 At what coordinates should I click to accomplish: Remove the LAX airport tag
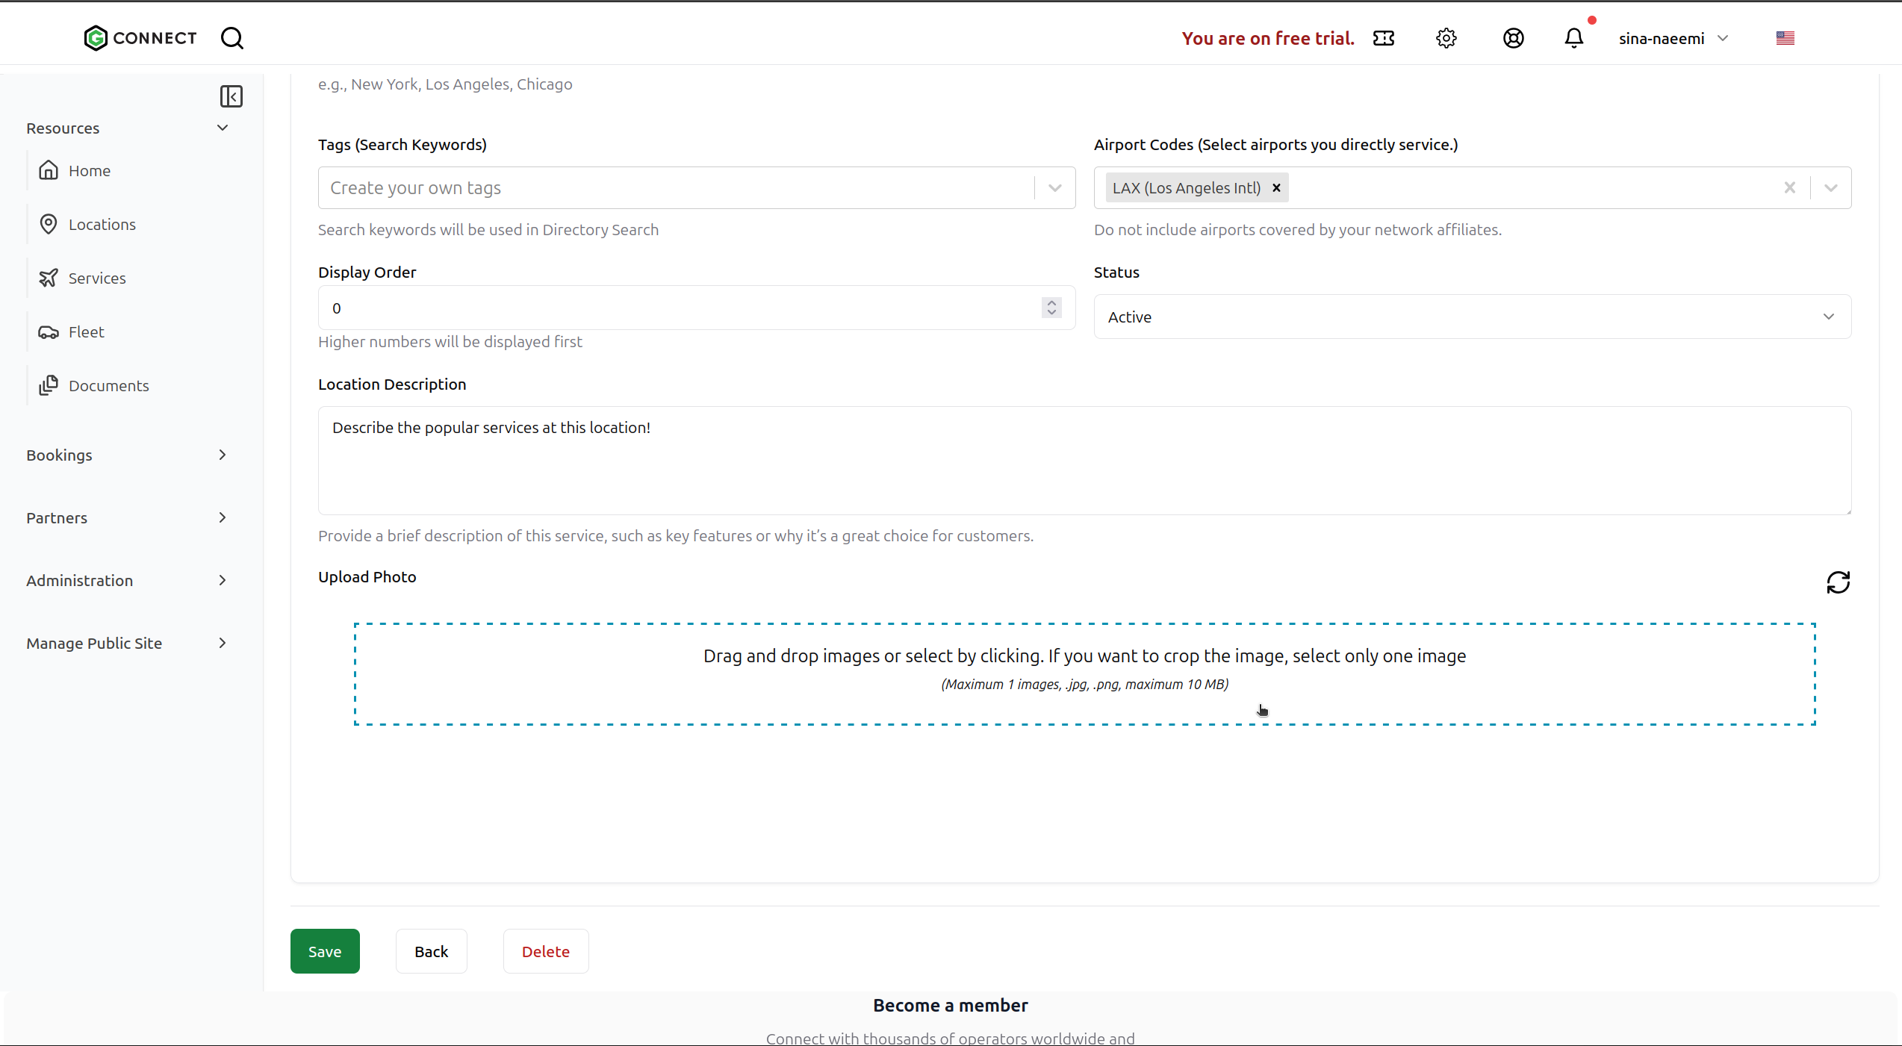1276,188
